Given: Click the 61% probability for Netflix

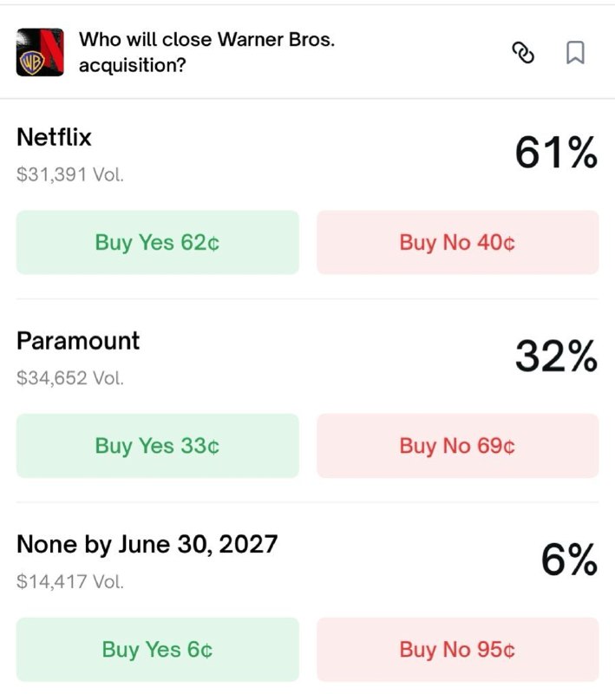Looking at the screenshot, I should 556,153.
